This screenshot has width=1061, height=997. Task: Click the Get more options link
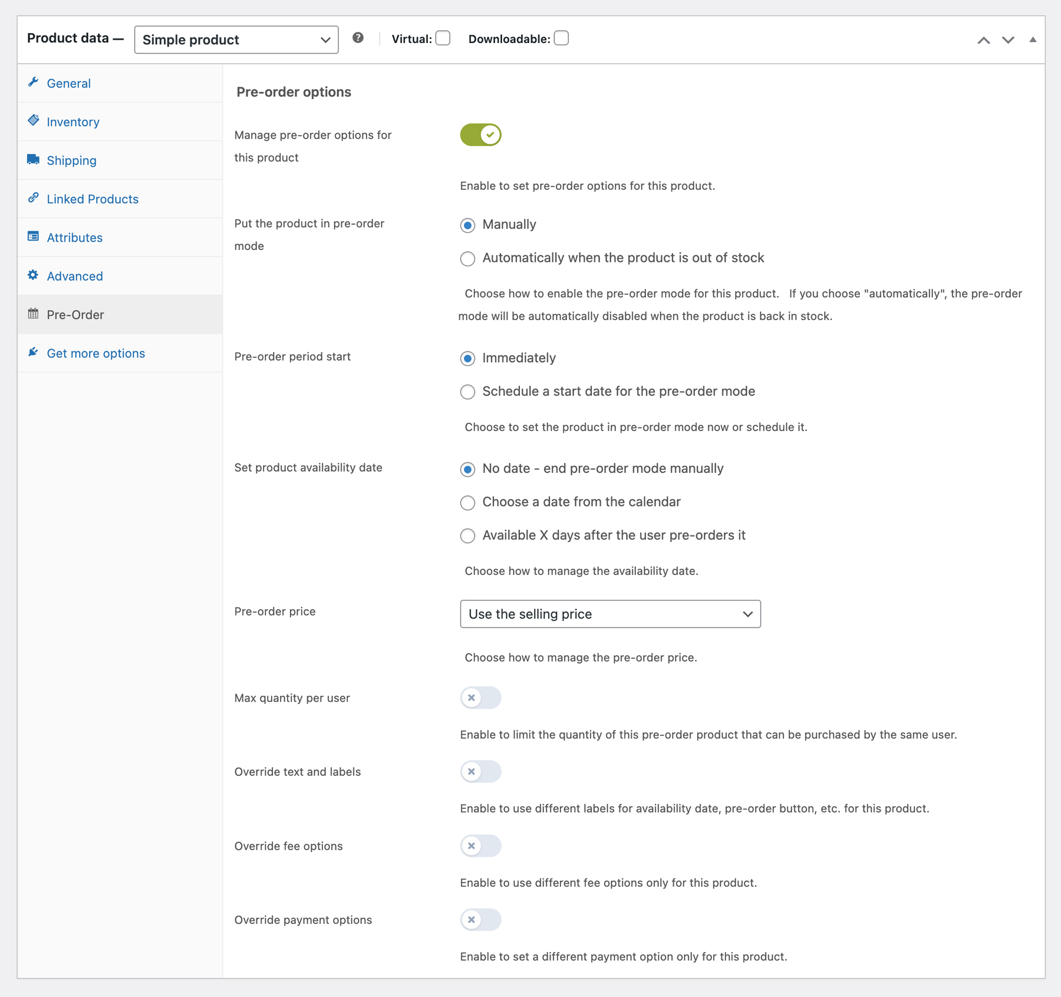[95, 353]
